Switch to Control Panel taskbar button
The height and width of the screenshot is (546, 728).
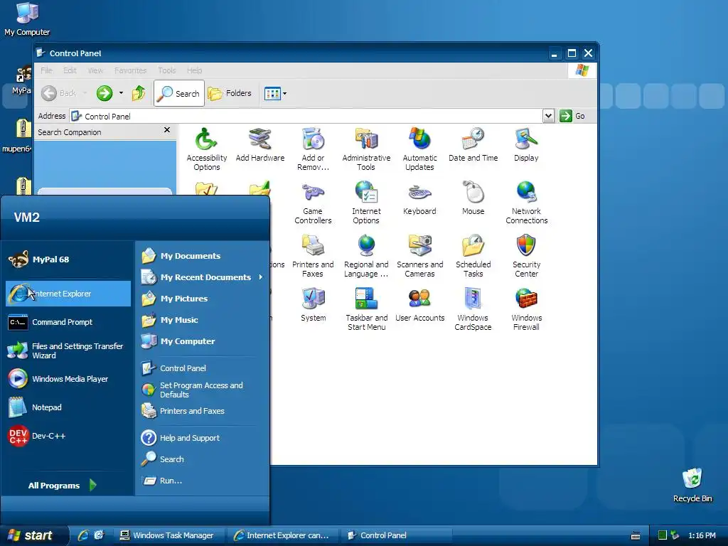pos(397,535)
